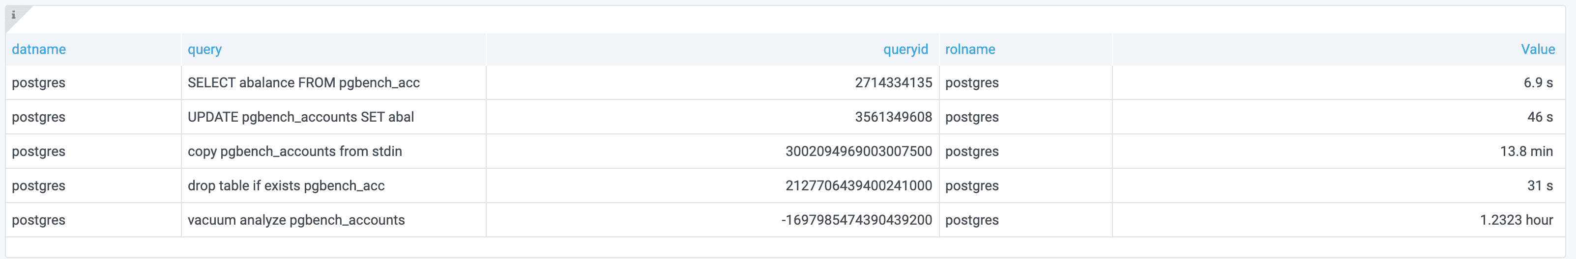
Task: Sort table by rolname column header
Action: [970, 50]
